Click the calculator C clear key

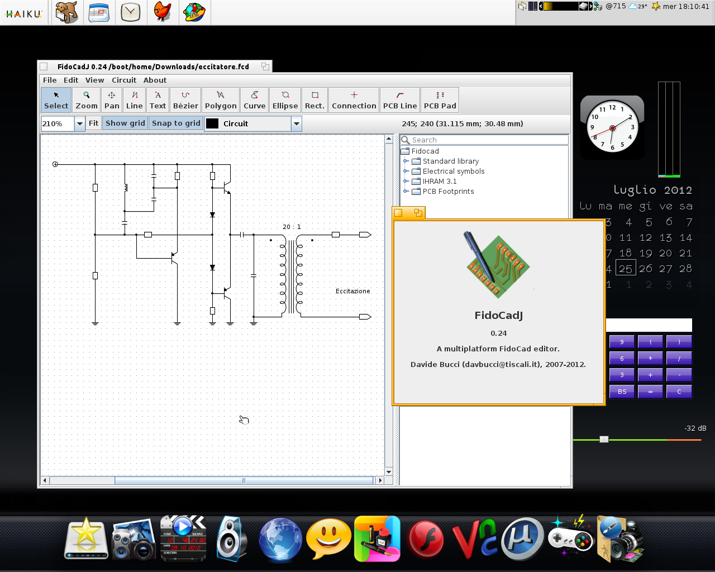(x=679, y=392)
